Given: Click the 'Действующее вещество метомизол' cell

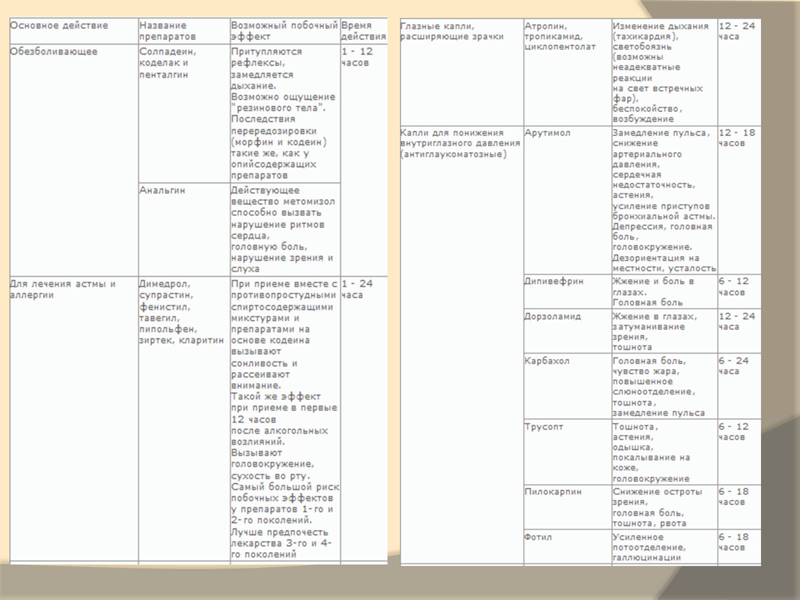Looking at the screenshot, I should [285, 229].
